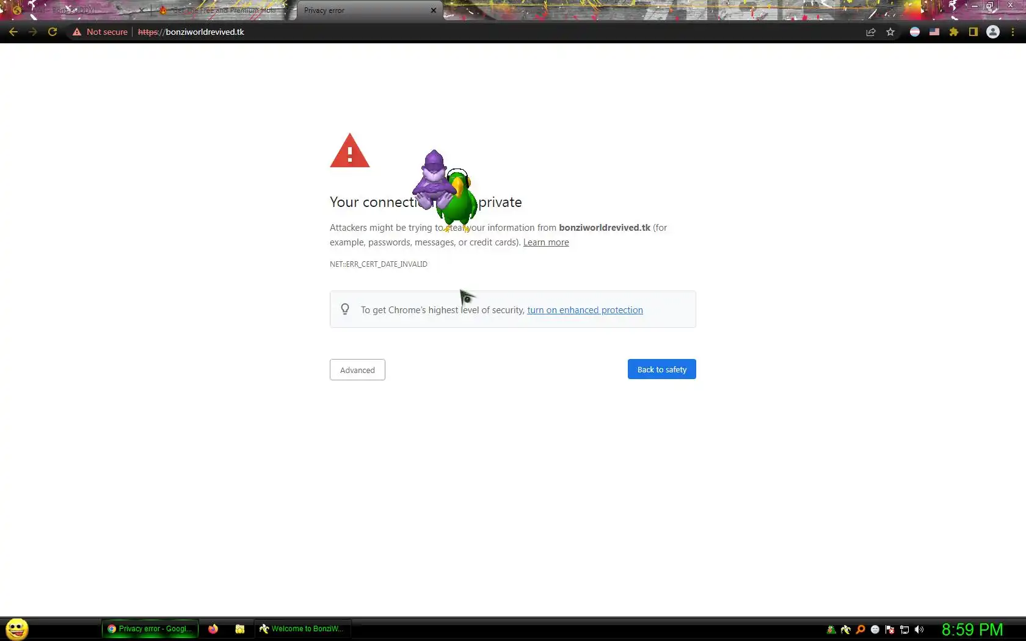Viewport: 1026px width, 641px height.
Task: Click the lightbulb tip icon
Action: 345,310
